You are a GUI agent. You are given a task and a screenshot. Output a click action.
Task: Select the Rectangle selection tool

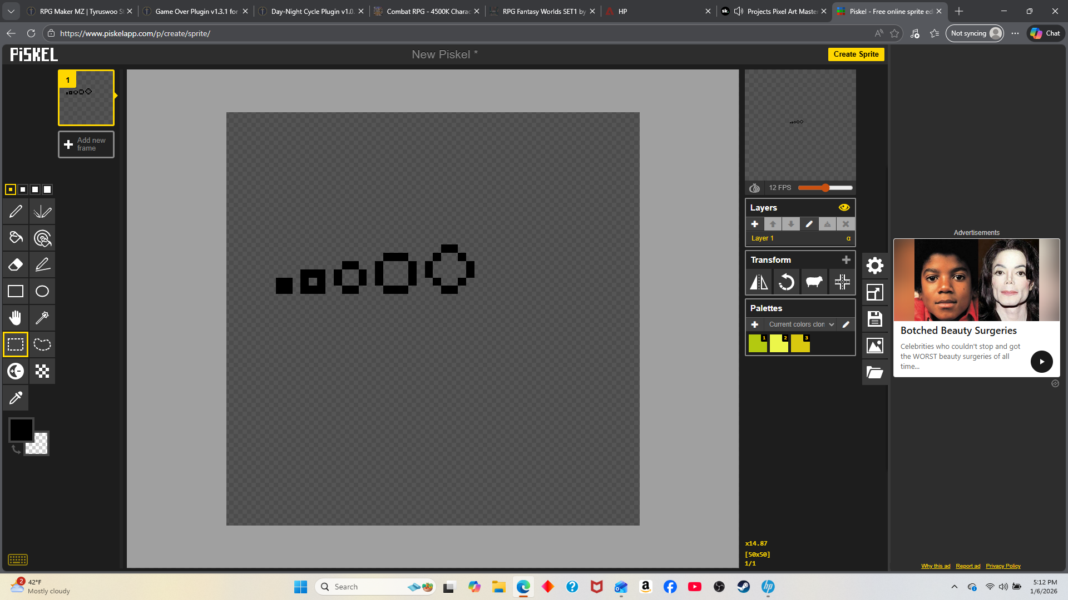point(16,344)
